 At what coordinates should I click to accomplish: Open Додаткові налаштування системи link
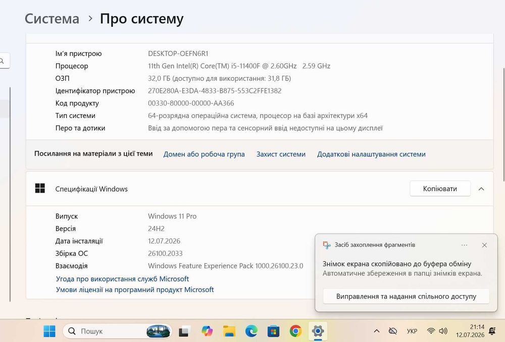[371, 154]
